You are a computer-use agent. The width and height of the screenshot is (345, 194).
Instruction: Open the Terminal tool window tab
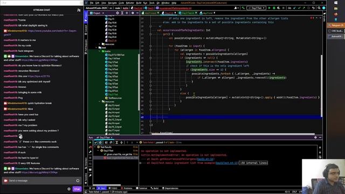141,188
